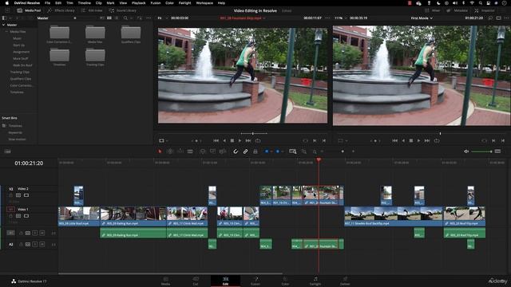The width and height of the screenshot is (511, 287).
Task: Activate the Trim Edit Mode tool
Action: (x=170, y=151)
